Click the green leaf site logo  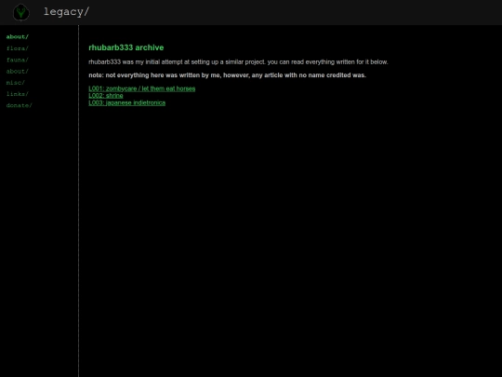[21, 12]
